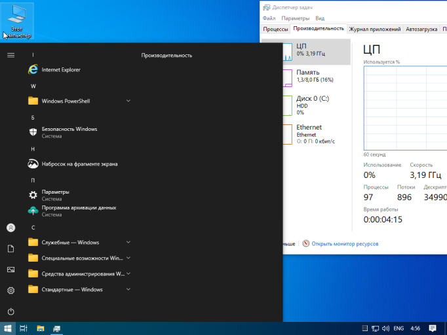Expand Windows PowerShell folder chevron
Image resolution: width=447 pixels, height=335 pixels.
point(128,101)
